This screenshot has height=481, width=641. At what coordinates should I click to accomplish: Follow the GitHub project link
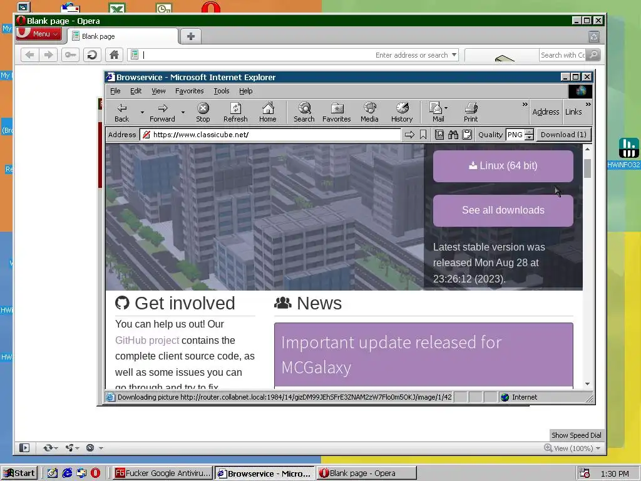coord(147,340)
